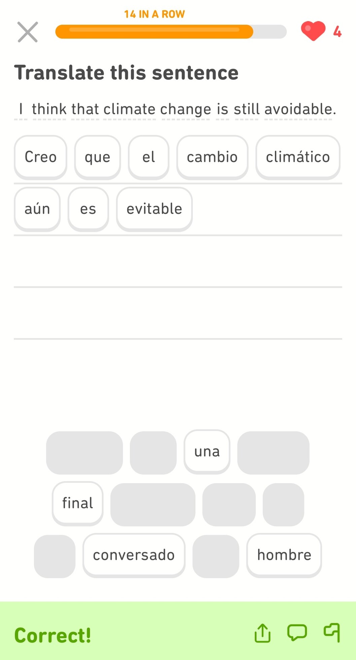The height and width of the screenshot is (660, 356).
Task: Close the lesson with the X icon
Action: (x=28, y=32)
